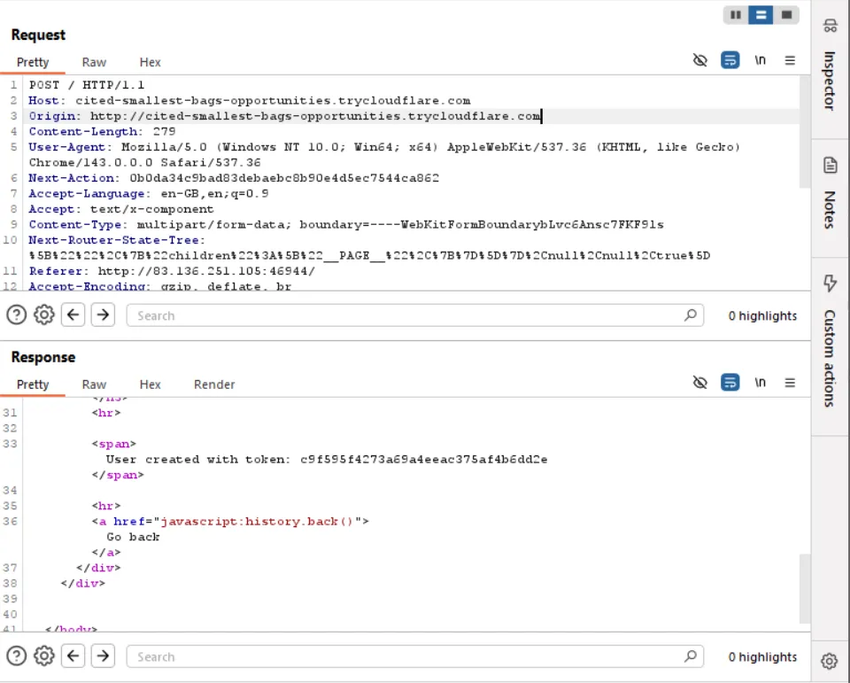Switch the Request view to the Raw tab
This screenshot has height=683, width=850.
94,62
